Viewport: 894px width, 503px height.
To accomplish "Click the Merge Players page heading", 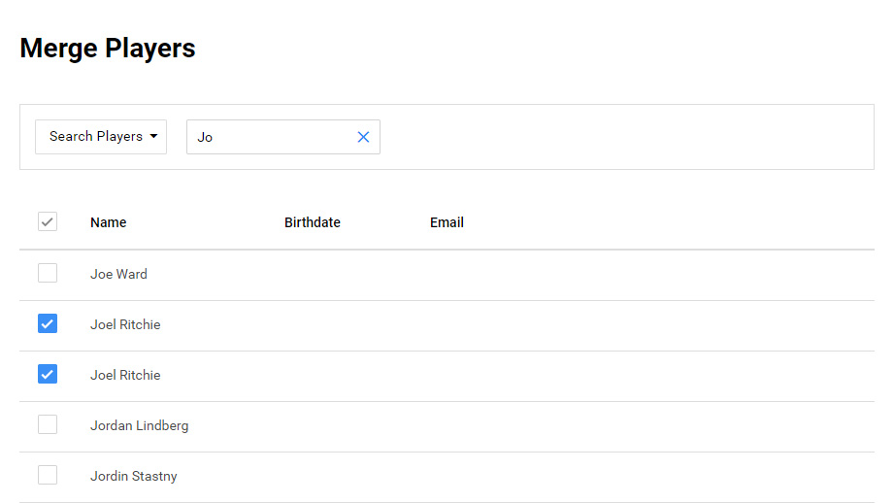I will pyautogui.click(x=108, y=49).
